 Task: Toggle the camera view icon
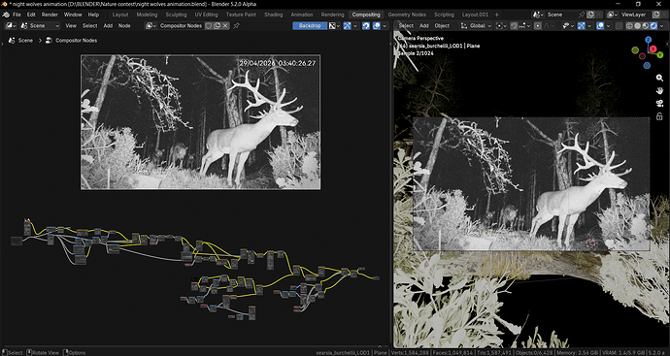pos(659,103)
